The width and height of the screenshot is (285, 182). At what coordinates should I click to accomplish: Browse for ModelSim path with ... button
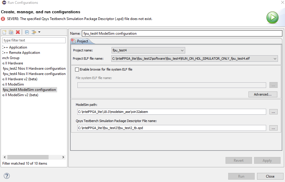point(273,112)
